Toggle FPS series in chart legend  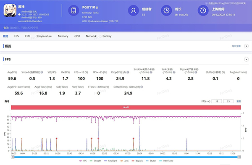(83, 161)
